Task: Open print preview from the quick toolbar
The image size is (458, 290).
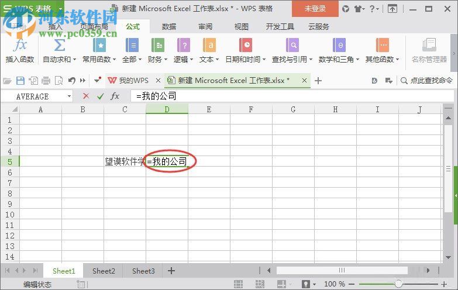Action: [x=58, y=81]
